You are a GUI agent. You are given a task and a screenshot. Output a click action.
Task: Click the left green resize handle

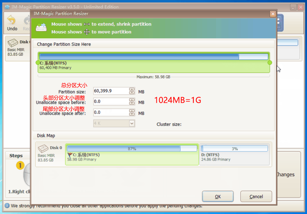(x=38, y=62)
